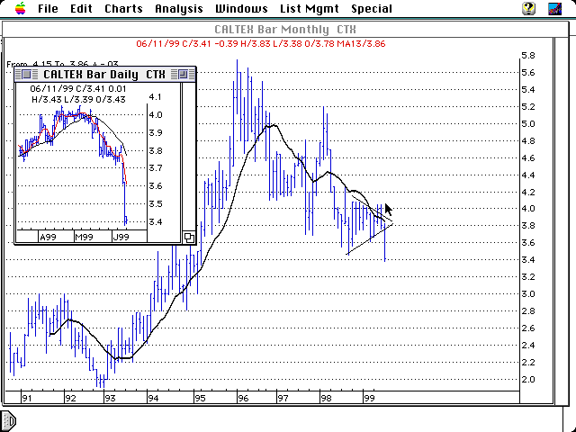Open the Apple menu
The width and height of the screenshot is (576, 432).
(21, 8)
